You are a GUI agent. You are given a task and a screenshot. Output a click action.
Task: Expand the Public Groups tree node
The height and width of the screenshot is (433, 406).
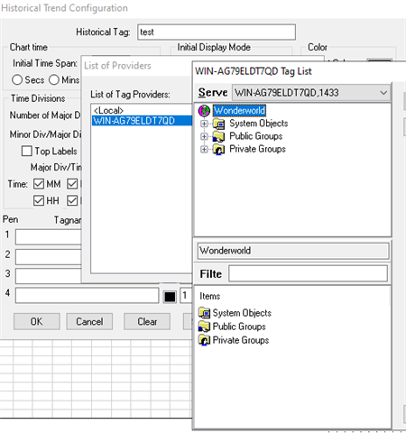204,136
